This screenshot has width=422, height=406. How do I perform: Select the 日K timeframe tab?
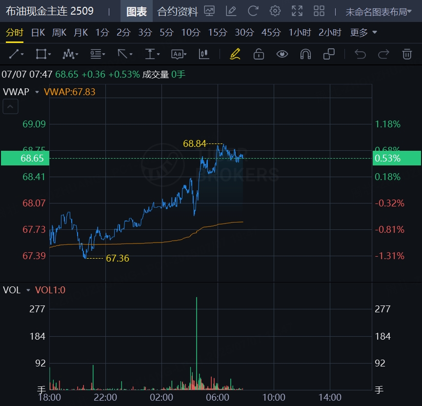click(38, 33)
